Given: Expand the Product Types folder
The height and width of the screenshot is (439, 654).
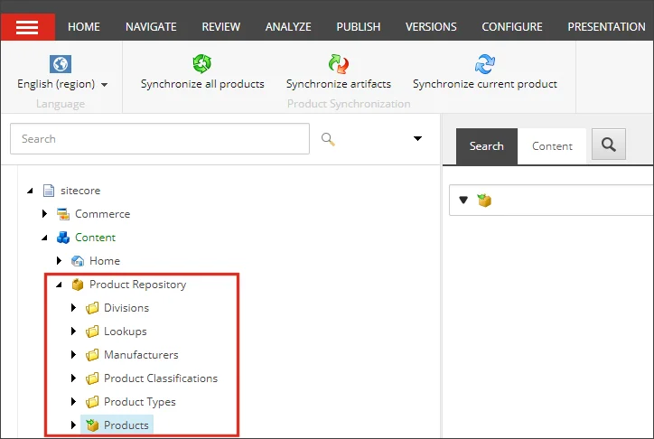Looking at the screenshot, I should point(74,401).
